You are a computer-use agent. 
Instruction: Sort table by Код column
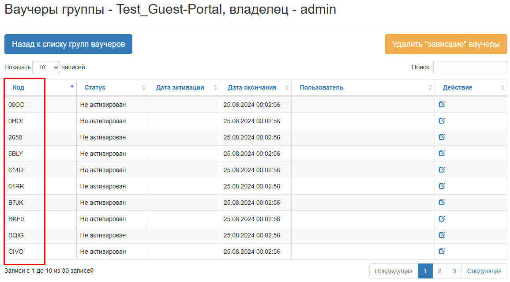tap(19, 87)
